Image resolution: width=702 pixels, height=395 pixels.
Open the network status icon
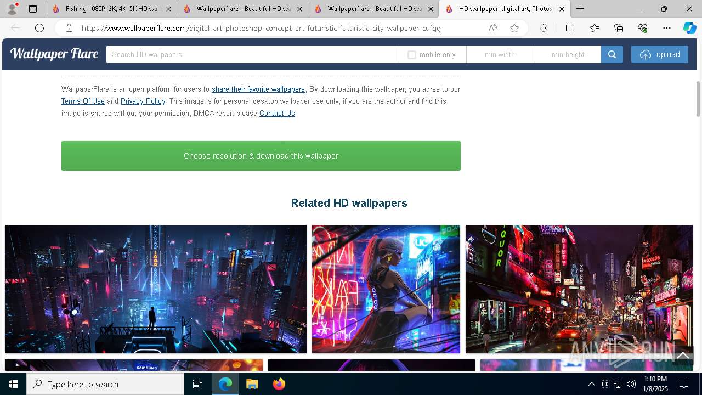618,384
